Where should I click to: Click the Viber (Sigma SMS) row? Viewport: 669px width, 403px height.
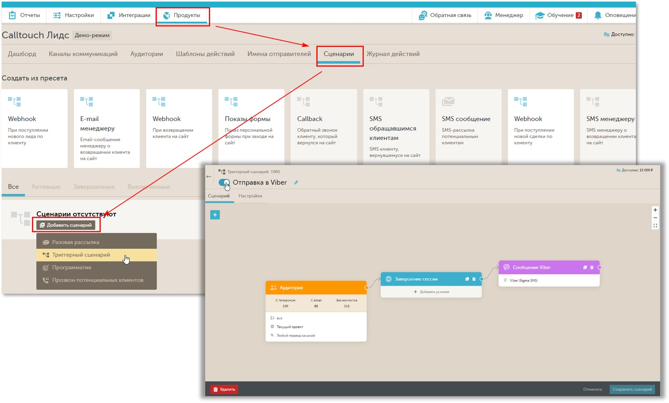tap(549, 280)
